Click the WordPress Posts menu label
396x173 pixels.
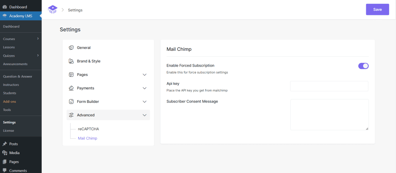coord(14,144)
